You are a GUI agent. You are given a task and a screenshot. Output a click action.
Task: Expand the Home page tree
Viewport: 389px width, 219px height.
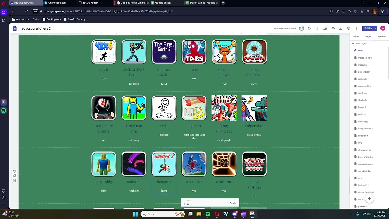352,50
